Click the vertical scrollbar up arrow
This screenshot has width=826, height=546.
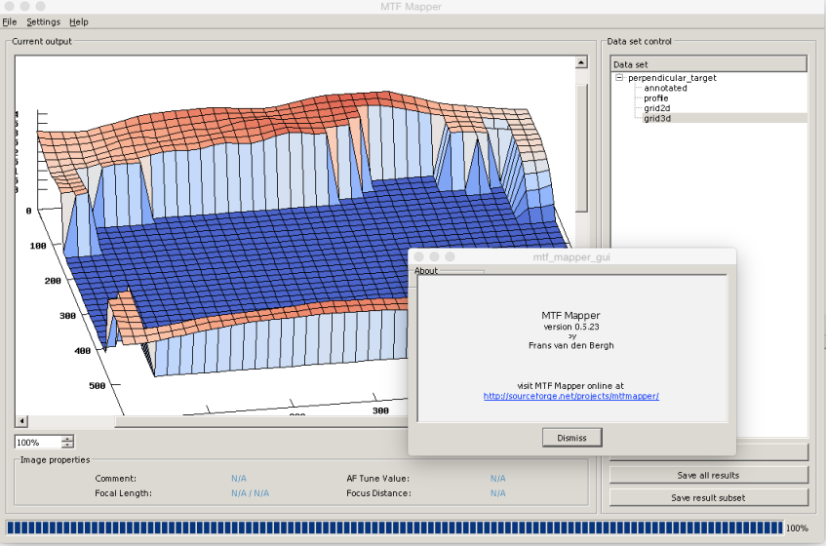581,62
